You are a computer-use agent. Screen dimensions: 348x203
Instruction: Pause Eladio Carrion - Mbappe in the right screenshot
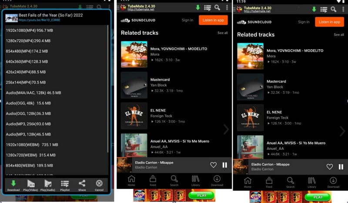(341, 167)
